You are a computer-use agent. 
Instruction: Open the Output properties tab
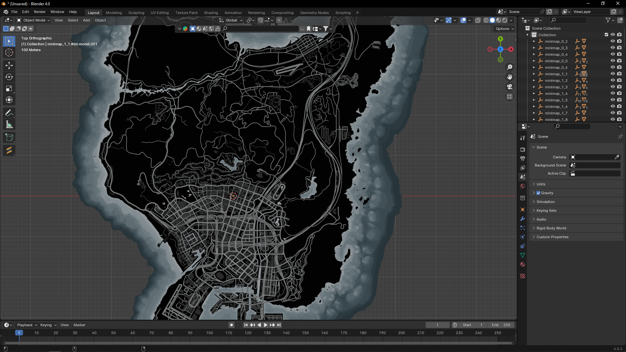click(523, 158)
